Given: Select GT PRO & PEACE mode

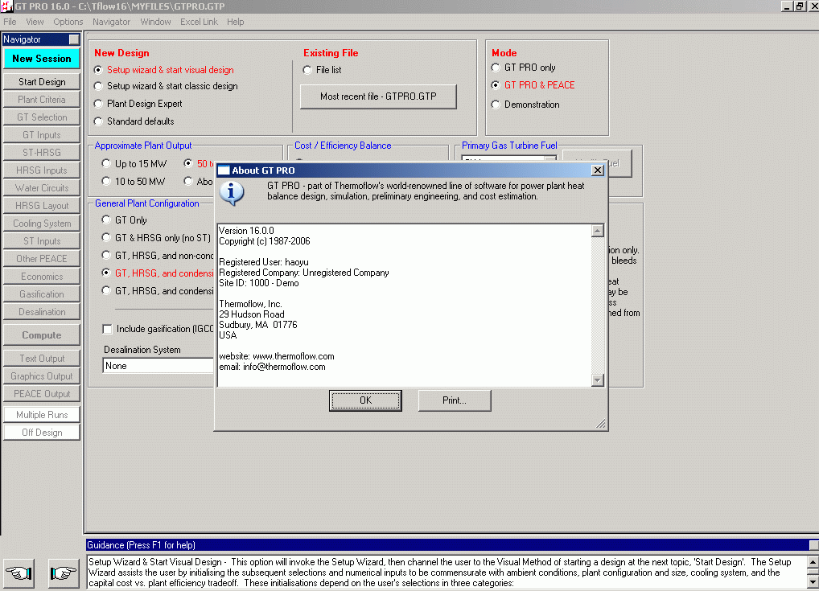Looking at the screenshot, I should point(495,85).
